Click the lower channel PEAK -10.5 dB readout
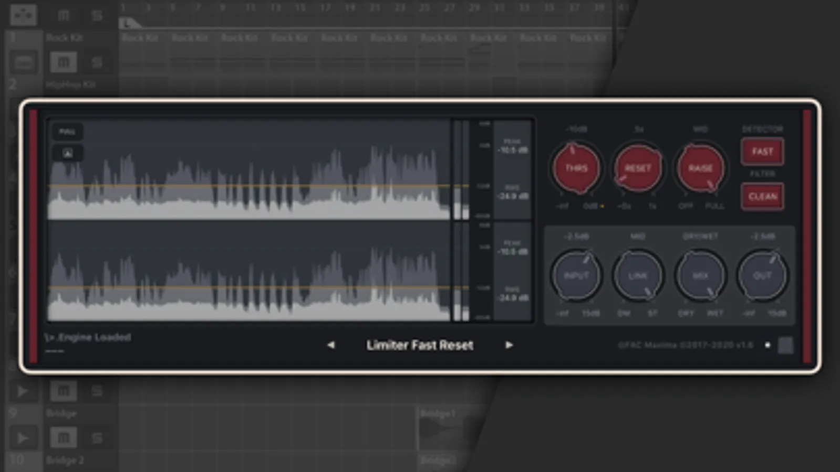 click(513, 248)
